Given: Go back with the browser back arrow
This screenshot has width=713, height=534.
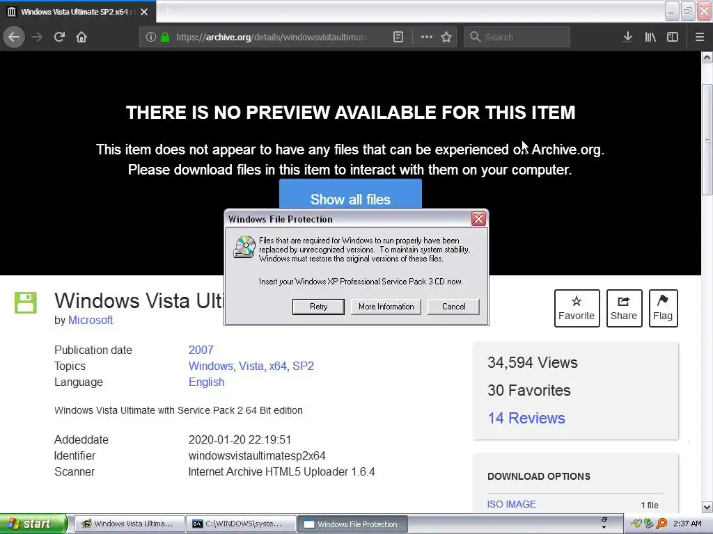Looking at the screenshot, I should 14,37.
